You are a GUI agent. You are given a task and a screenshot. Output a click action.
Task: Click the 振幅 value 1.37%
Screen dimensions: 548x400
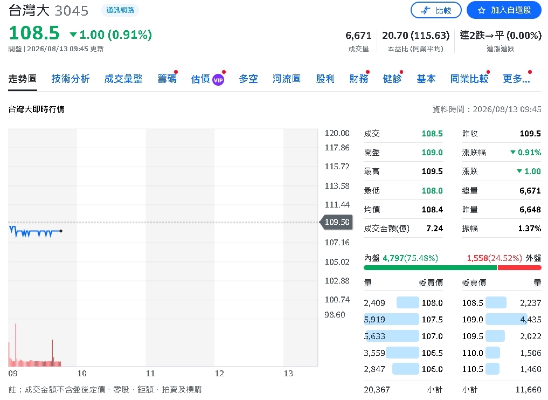530,229
